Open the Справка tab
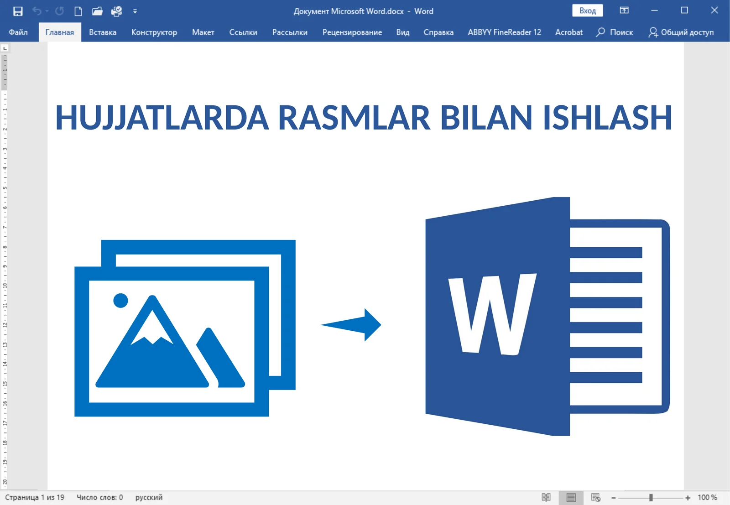Screen dimensions: 730x505 pyautogui.click(x=438, y=32)
